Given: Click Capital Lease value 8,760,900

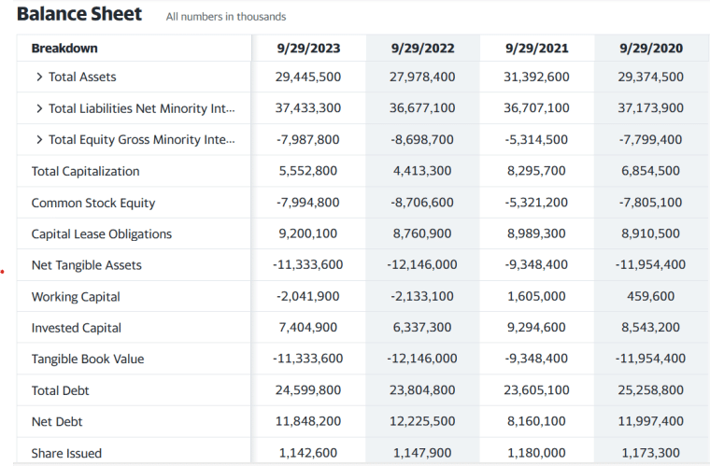Looking at the screenshot, I should (422, 233).
